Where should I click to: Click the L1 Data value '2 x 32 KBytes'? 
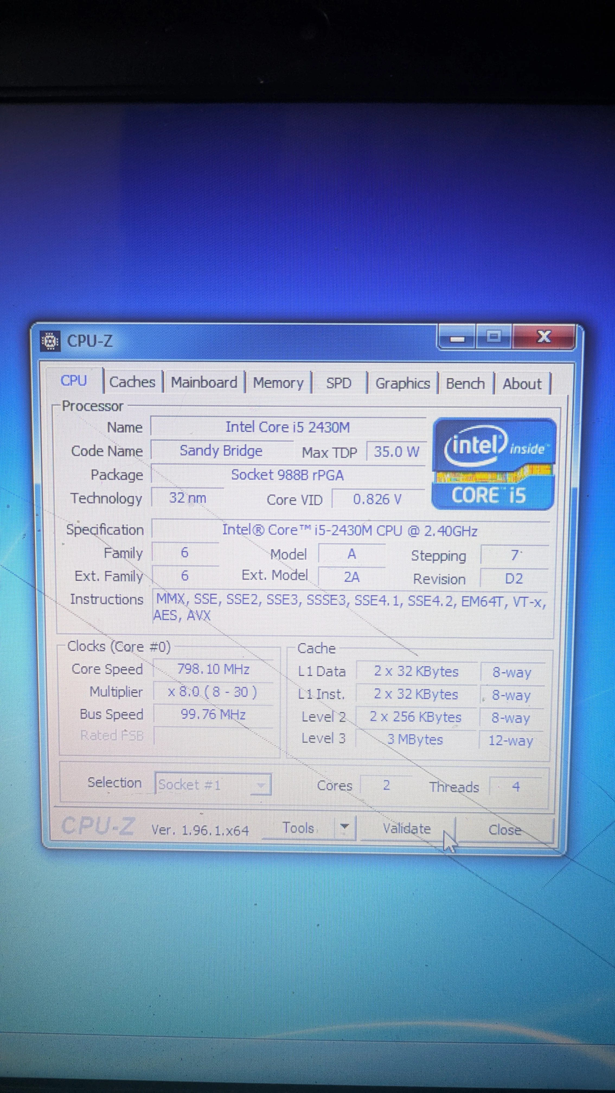point(416,671)
